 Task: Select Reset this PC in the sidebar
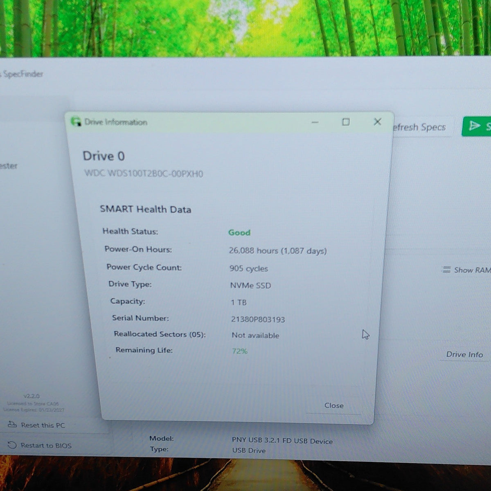pos(43,425)
